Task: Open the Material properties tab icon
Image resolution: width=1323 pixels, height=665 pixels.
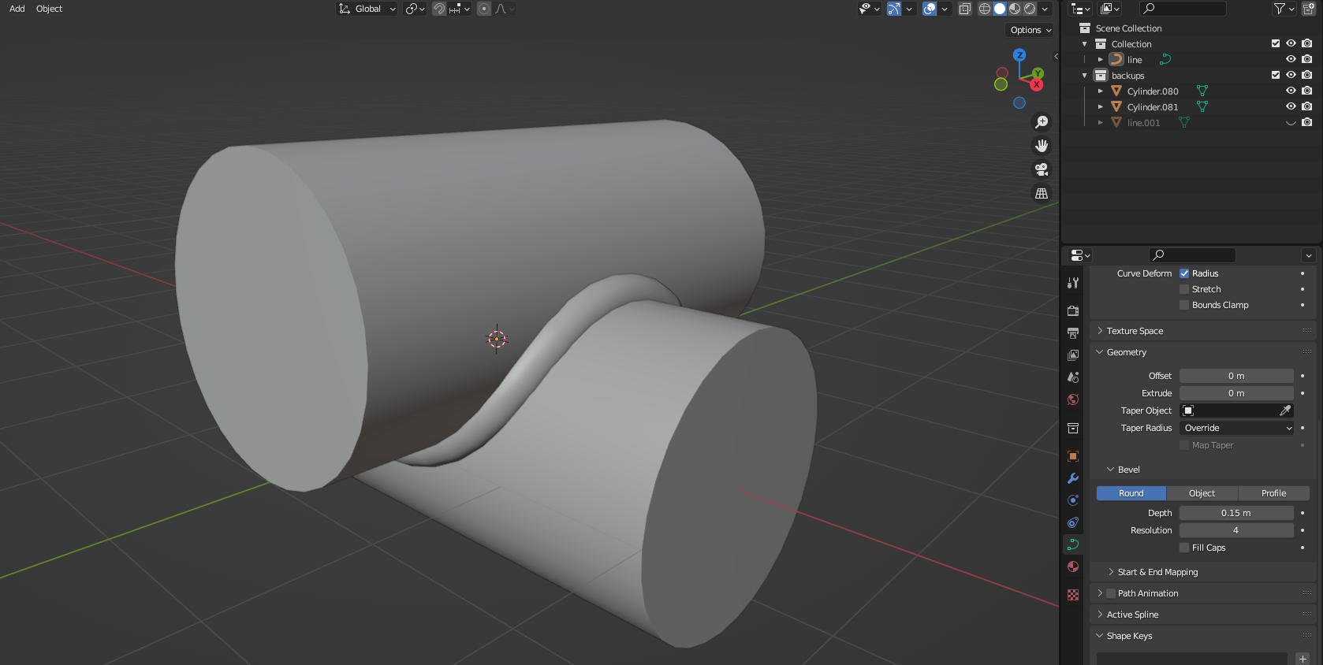Action: [1073, 567]
